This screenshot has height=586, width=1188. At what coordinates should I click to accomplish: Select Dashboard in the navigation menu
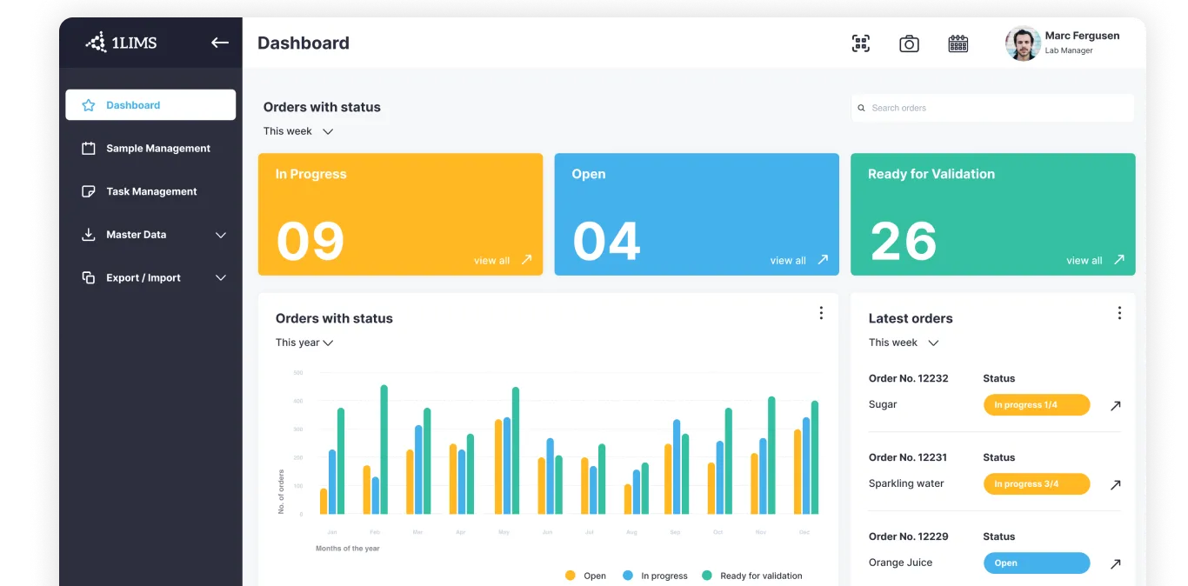(133, 104)
